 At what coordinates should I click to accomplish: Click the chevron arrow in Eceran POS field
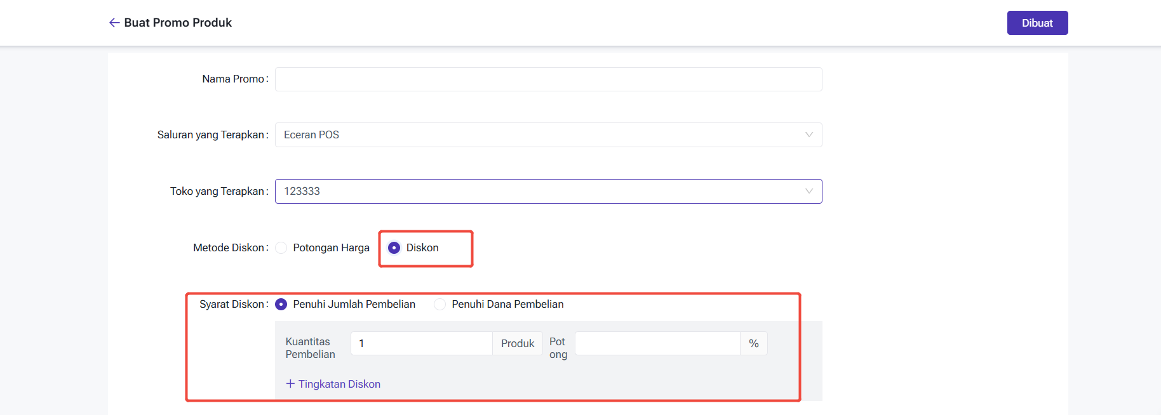point(809,135)
